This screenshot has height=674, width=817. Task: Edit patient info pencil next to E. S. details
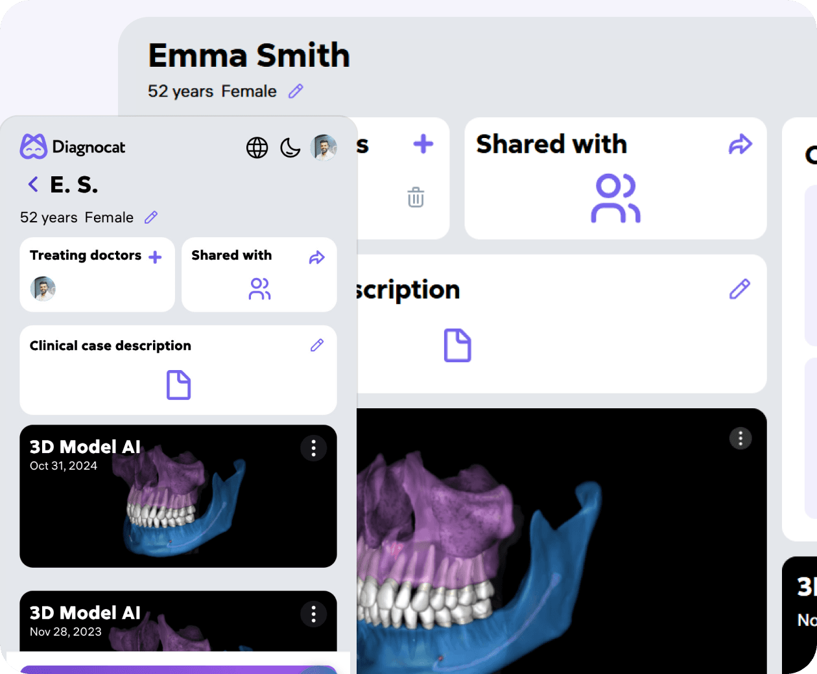pos(151,217)
